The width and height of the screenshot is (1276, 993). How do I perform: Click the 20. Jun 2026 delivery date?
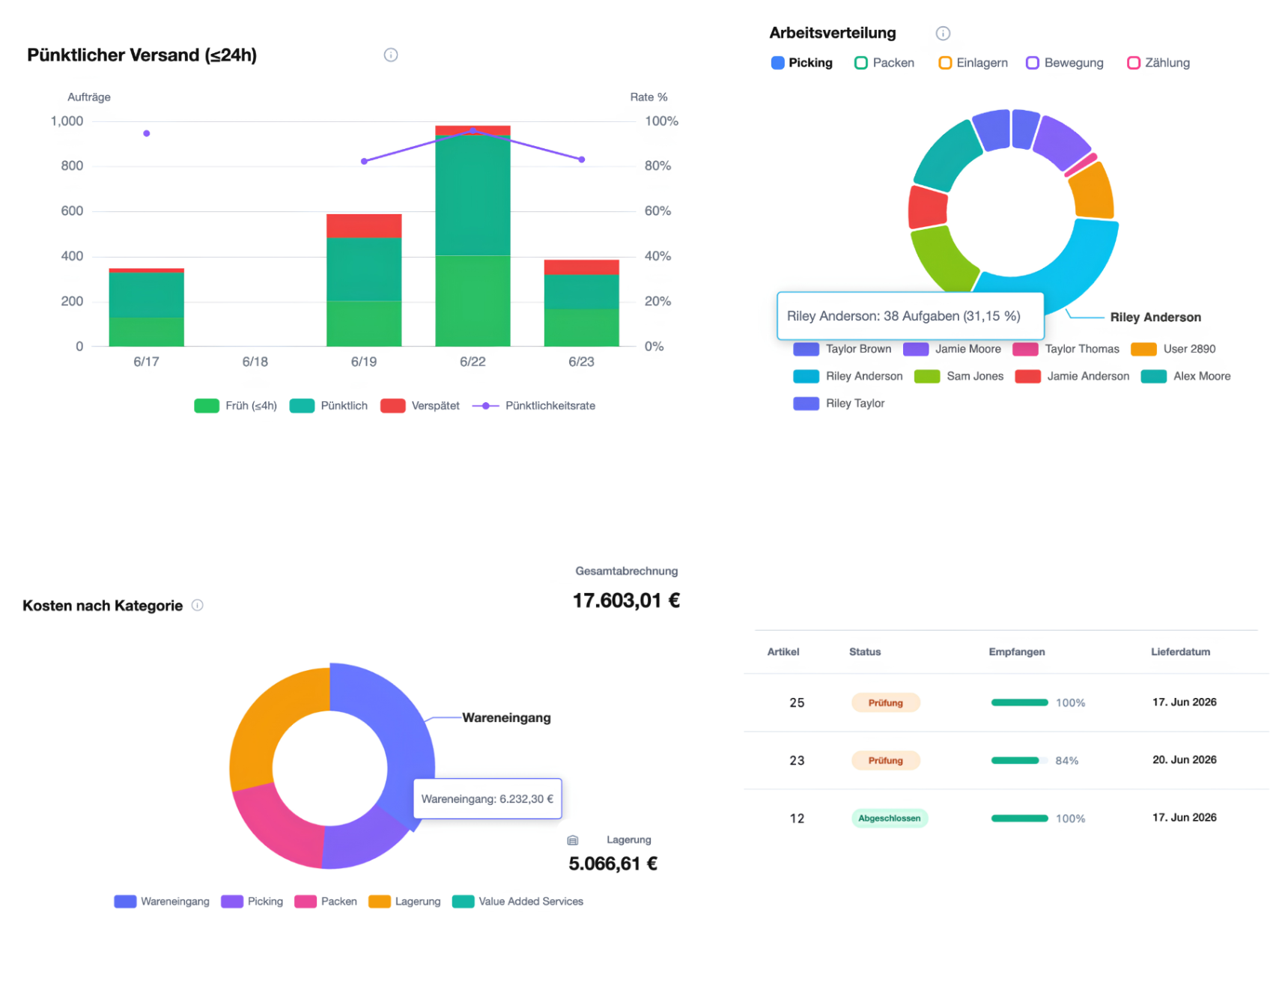(x=1185, y=760)
